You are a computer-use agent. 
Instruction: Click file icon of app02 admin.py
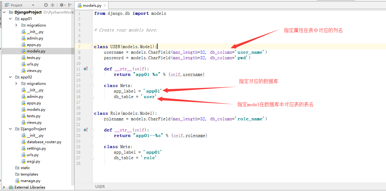click(23, 97)
